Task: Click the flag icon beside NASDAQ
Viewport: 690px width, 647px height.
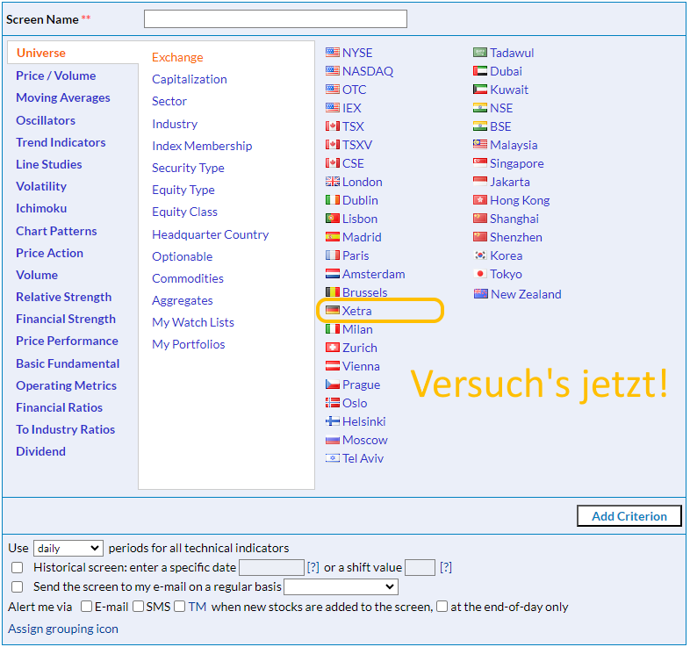Action: pos(332,71)
